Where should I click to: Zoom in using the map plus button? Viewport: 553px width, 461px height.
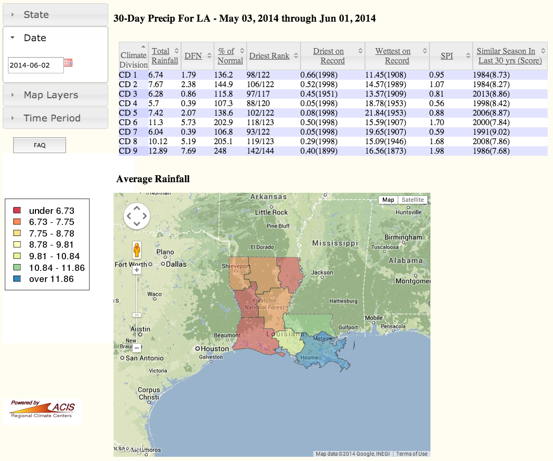(x=137, y=270)
